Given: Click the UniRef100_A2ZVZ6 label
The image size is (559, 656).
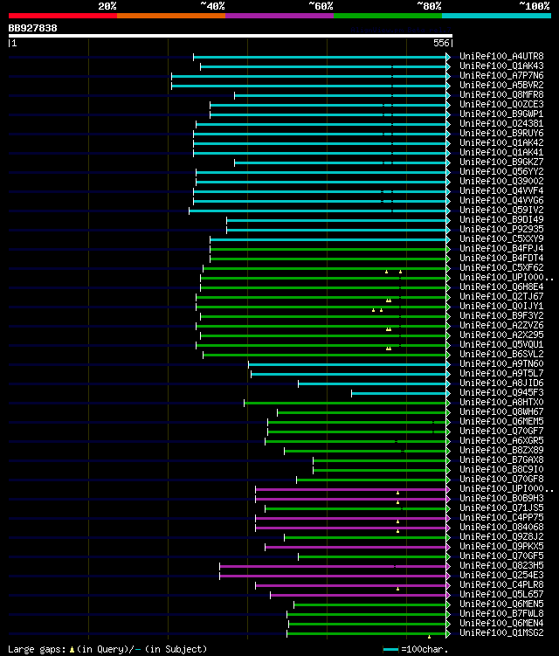Looking at the screenshot, I should pyautogui.click(x=501, y=326).
